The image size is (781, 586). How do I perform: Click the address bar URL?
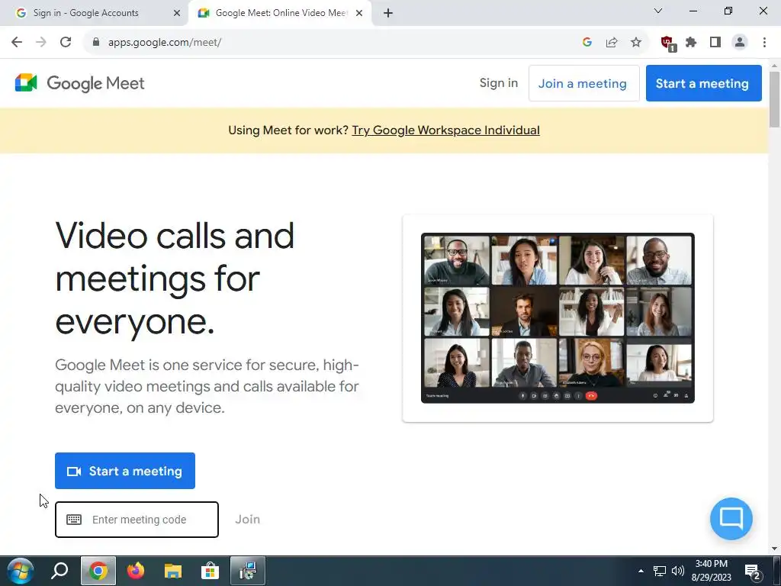coord(165,43)
